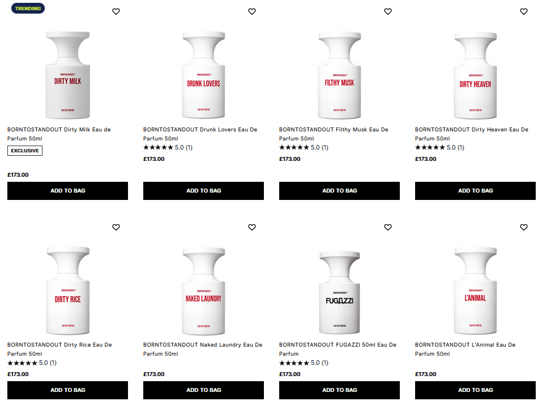The height and width of the screenshot is (401, 538).
Task: Tap the wishlist heart for Dirty Rice
Action: 116,227
